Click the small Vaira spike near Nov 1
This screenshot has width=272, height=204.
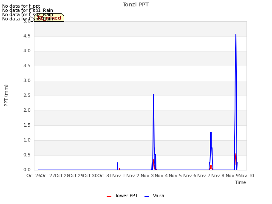118,163
